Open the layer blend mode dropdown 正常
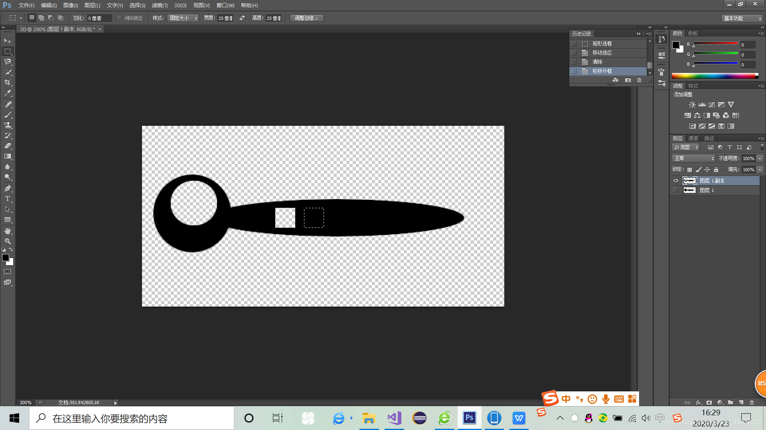 click(x=694, y=158)
